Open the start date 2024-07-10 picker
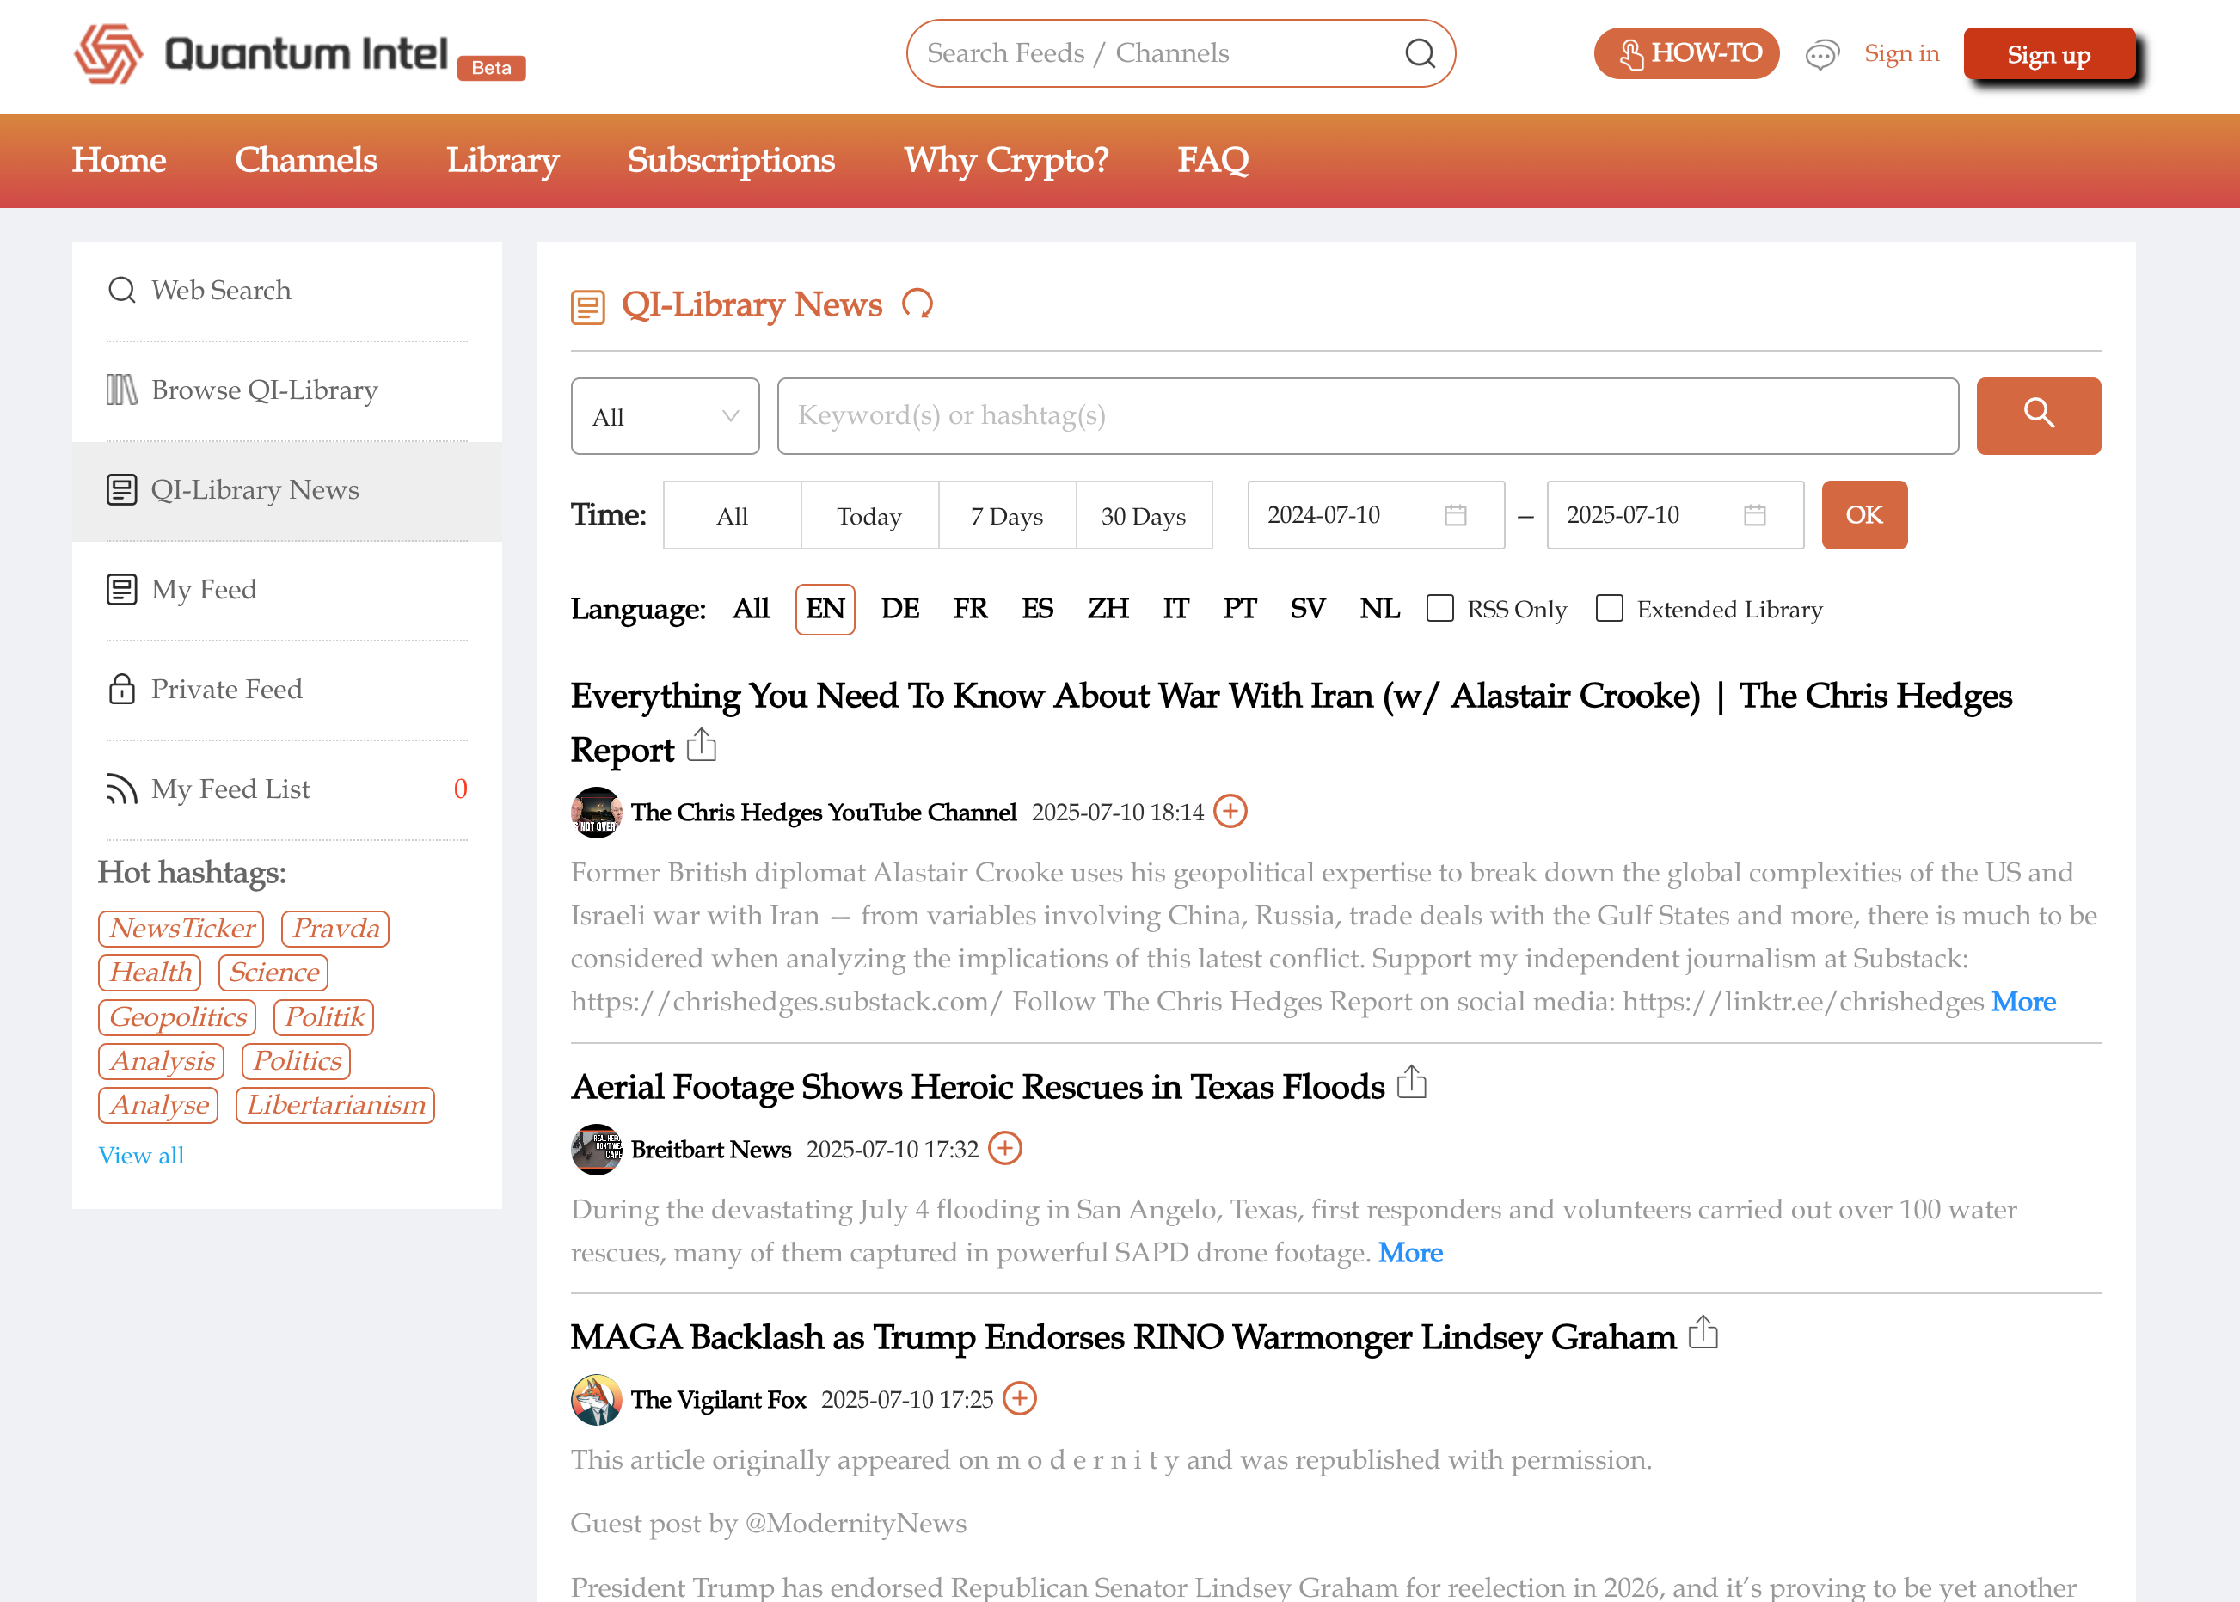The image size is (2240, 1602). [1375, 515]
